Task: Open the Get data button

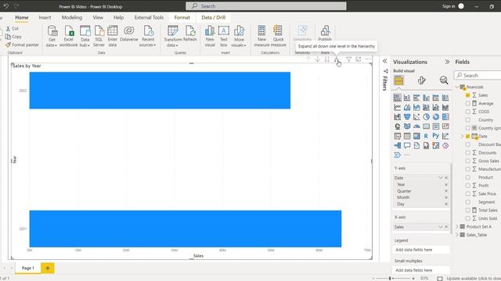Action: [52, 37]
